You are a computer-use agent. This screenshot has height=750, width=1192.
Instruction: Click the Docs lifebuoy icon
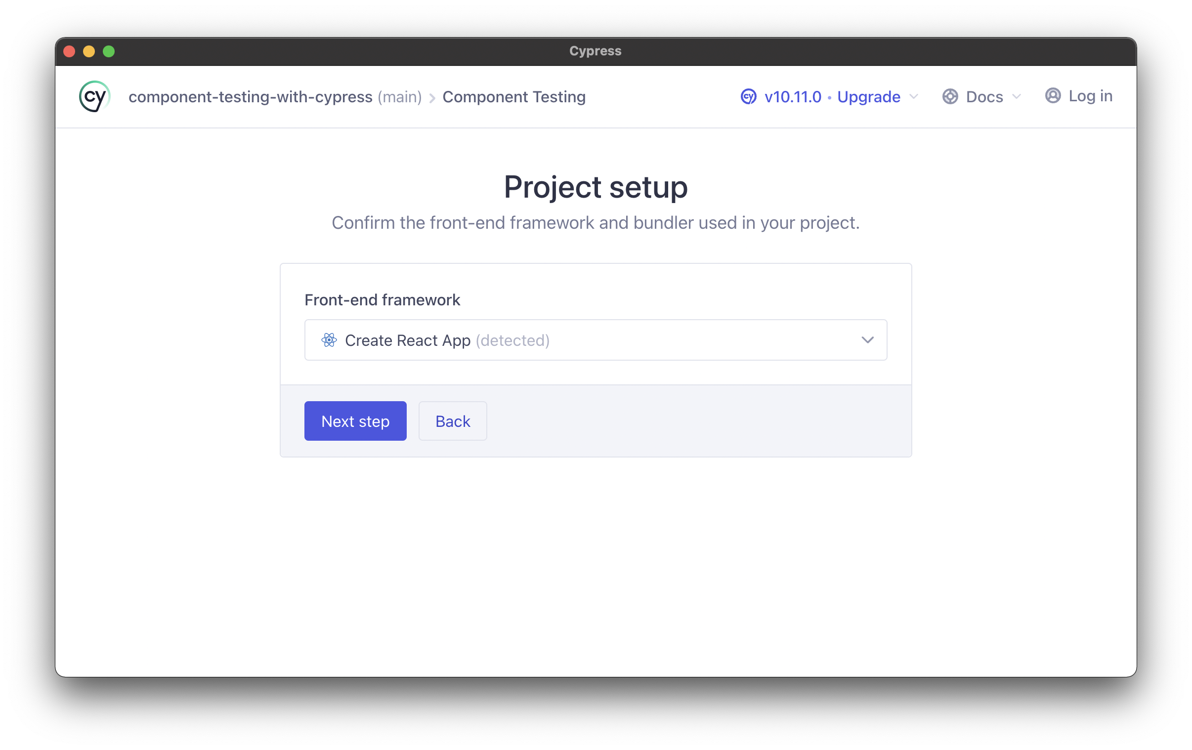point(949,96)
